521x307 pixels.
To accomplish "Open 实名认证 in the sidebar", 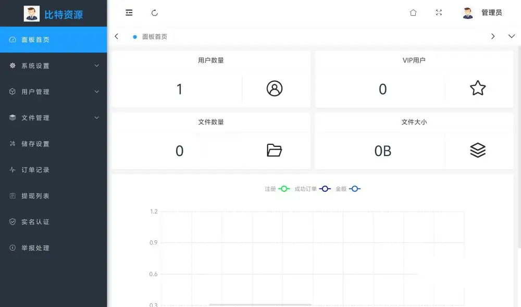I will click(x=54, y=222).
